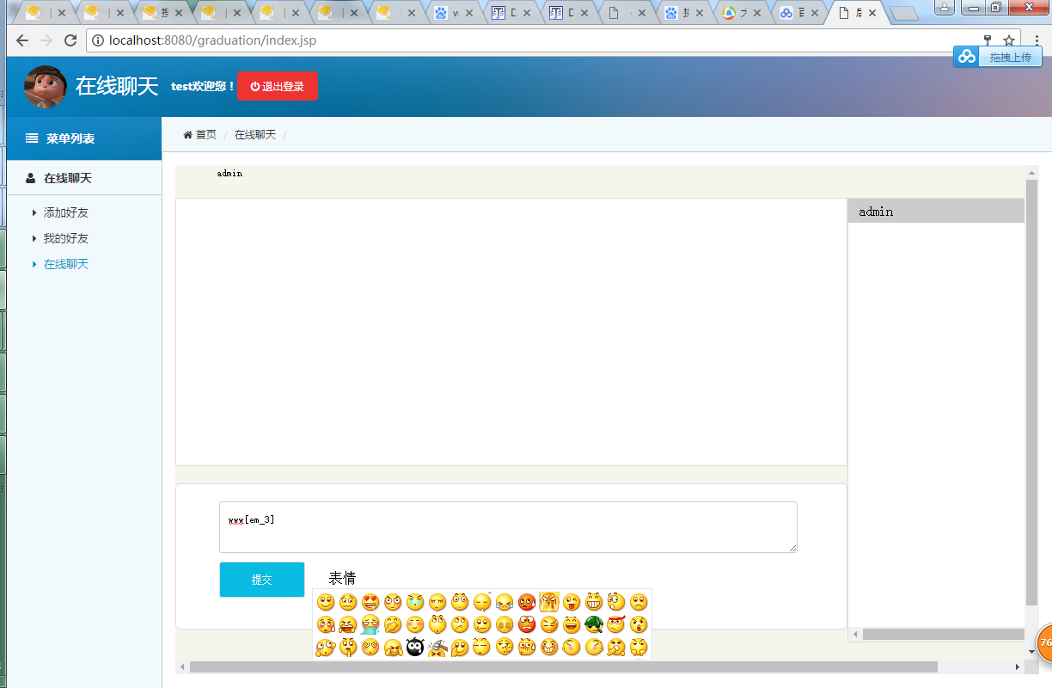Screen dimensions: 1052x688
Task: Insert the green army helmet emoticon
Action: 594,624
